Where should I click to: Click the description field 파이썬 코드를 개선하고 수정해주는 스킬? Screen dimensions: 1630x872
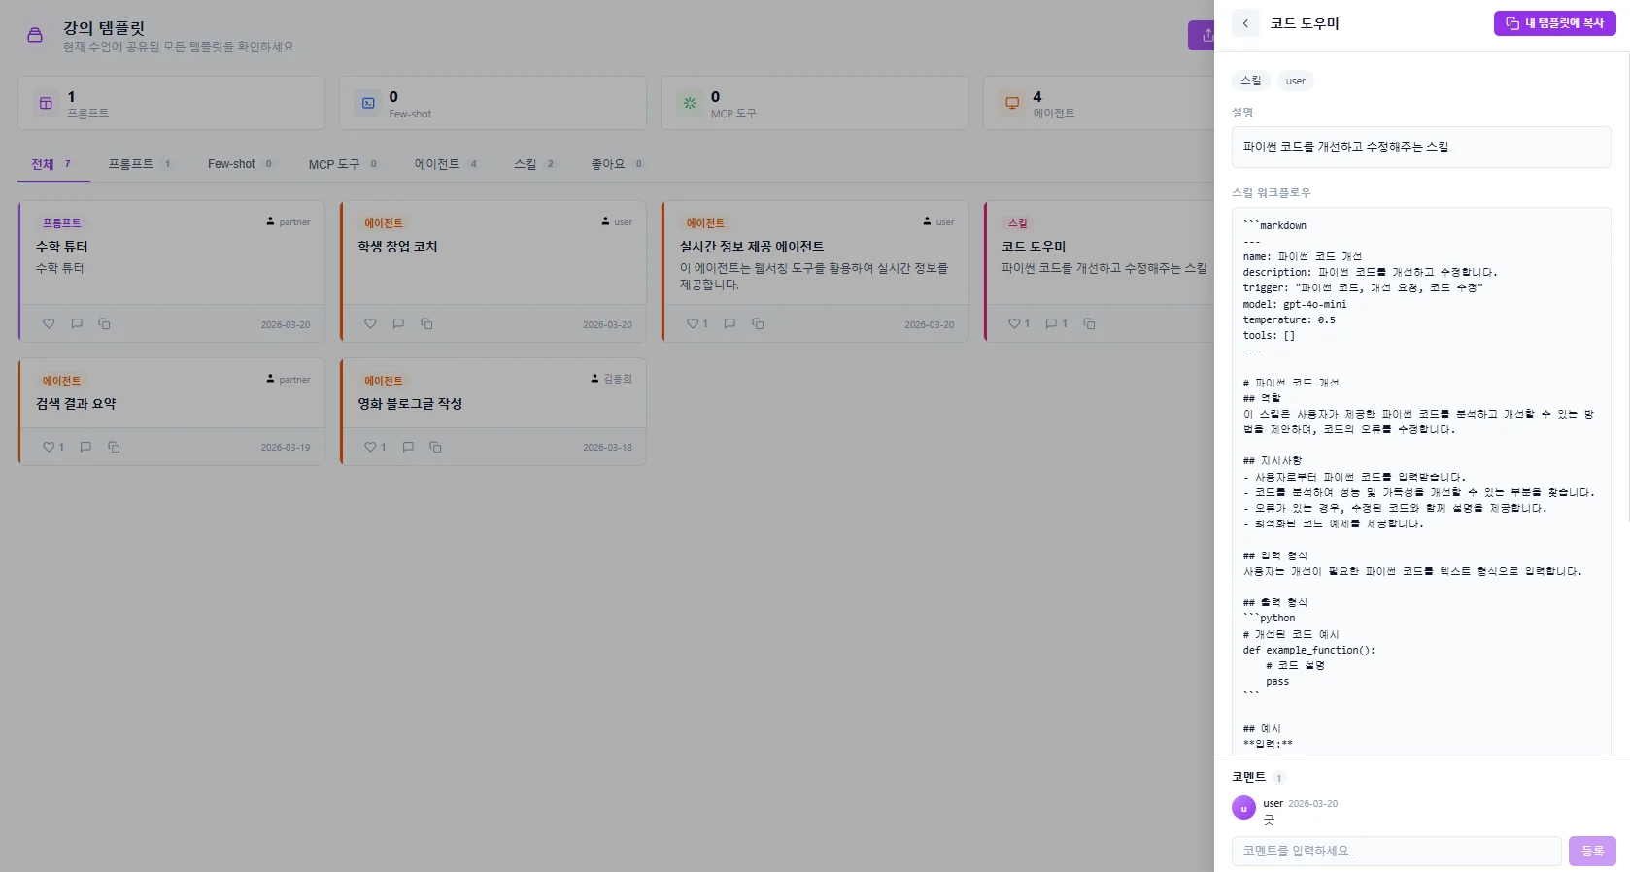pos(1421,147)
